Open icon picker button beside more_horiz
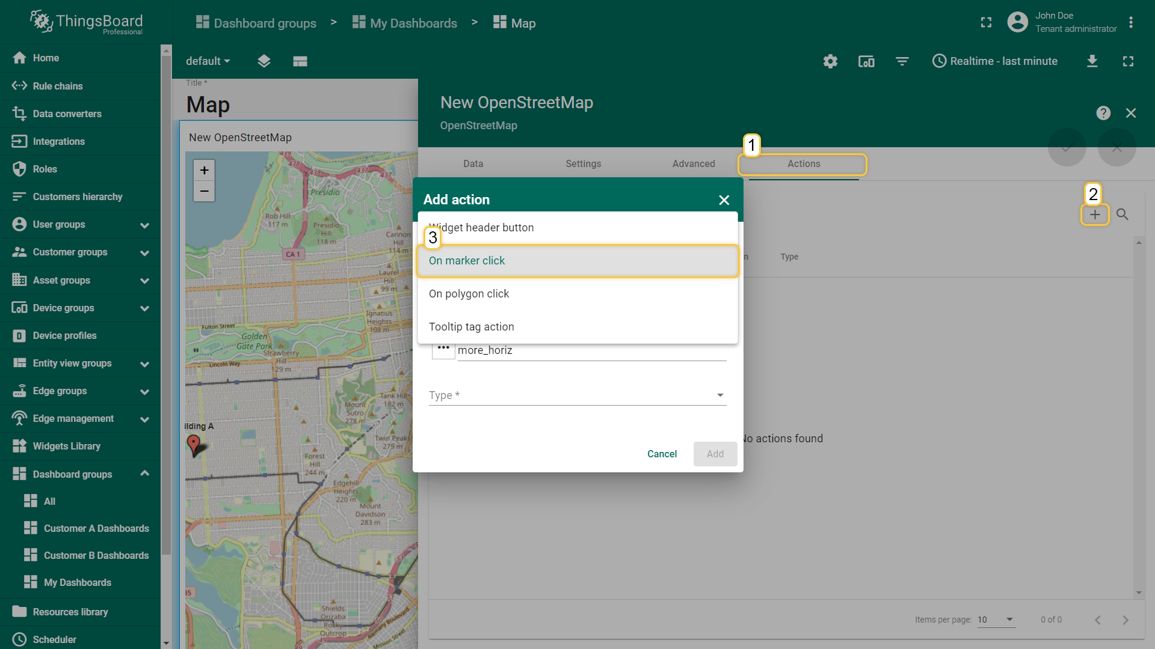Screen dimensions: 1155x649 coord(443,349)
